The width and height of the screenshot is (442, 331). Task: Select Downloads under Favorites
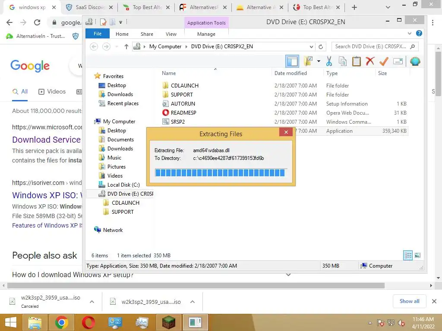[x=120, y=94]
